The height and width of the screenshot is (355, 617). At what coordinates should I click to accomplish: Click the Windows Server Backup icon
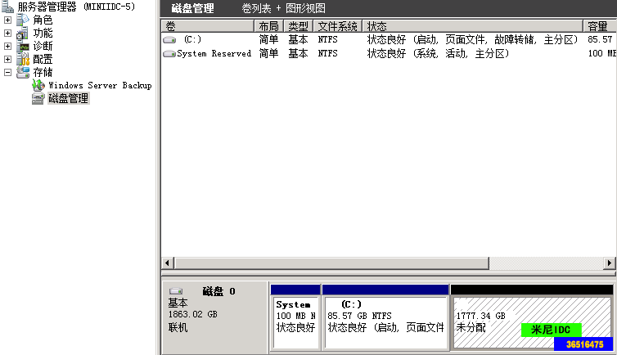pos(38,85)
